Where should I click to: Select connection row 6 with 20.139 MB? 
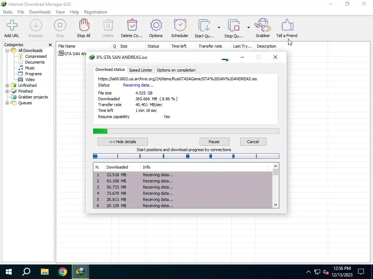click(183, 206)
